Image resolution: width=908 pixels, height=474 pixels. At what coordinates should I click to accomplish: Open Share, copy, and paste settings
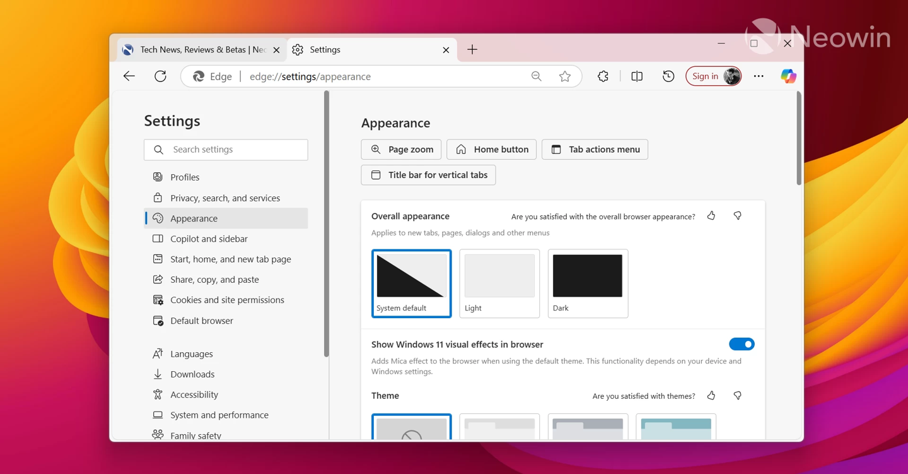coord(226,280)
